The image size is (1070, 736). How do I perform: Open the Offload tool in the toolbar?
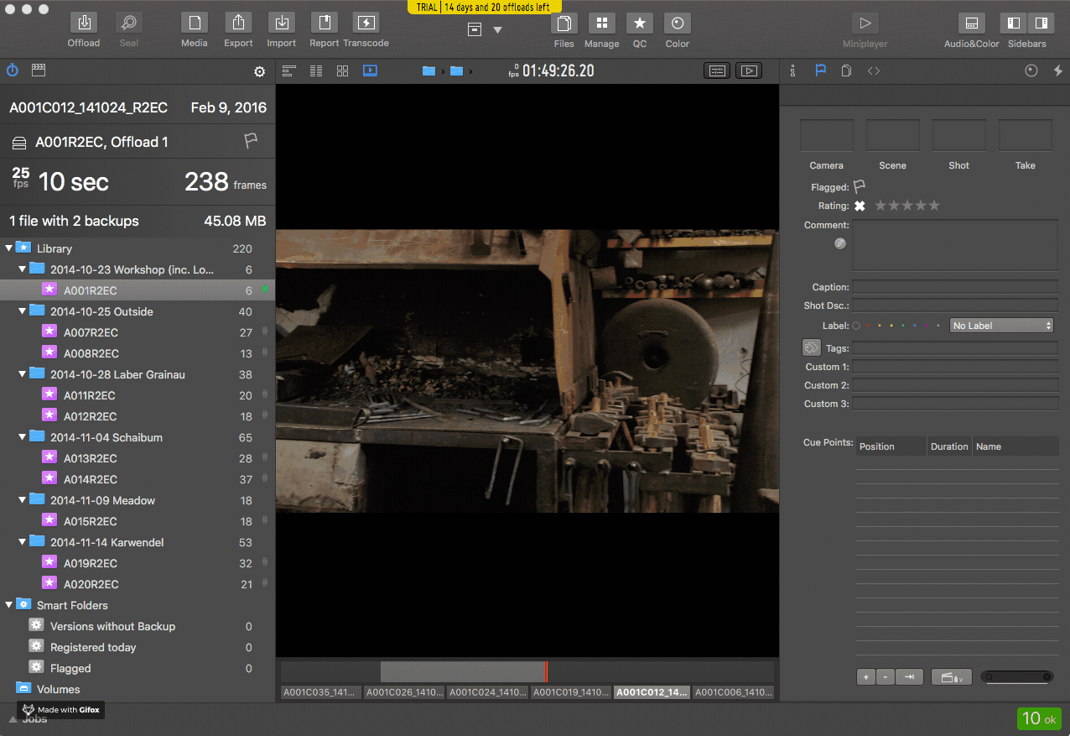(x=83, y=23)
